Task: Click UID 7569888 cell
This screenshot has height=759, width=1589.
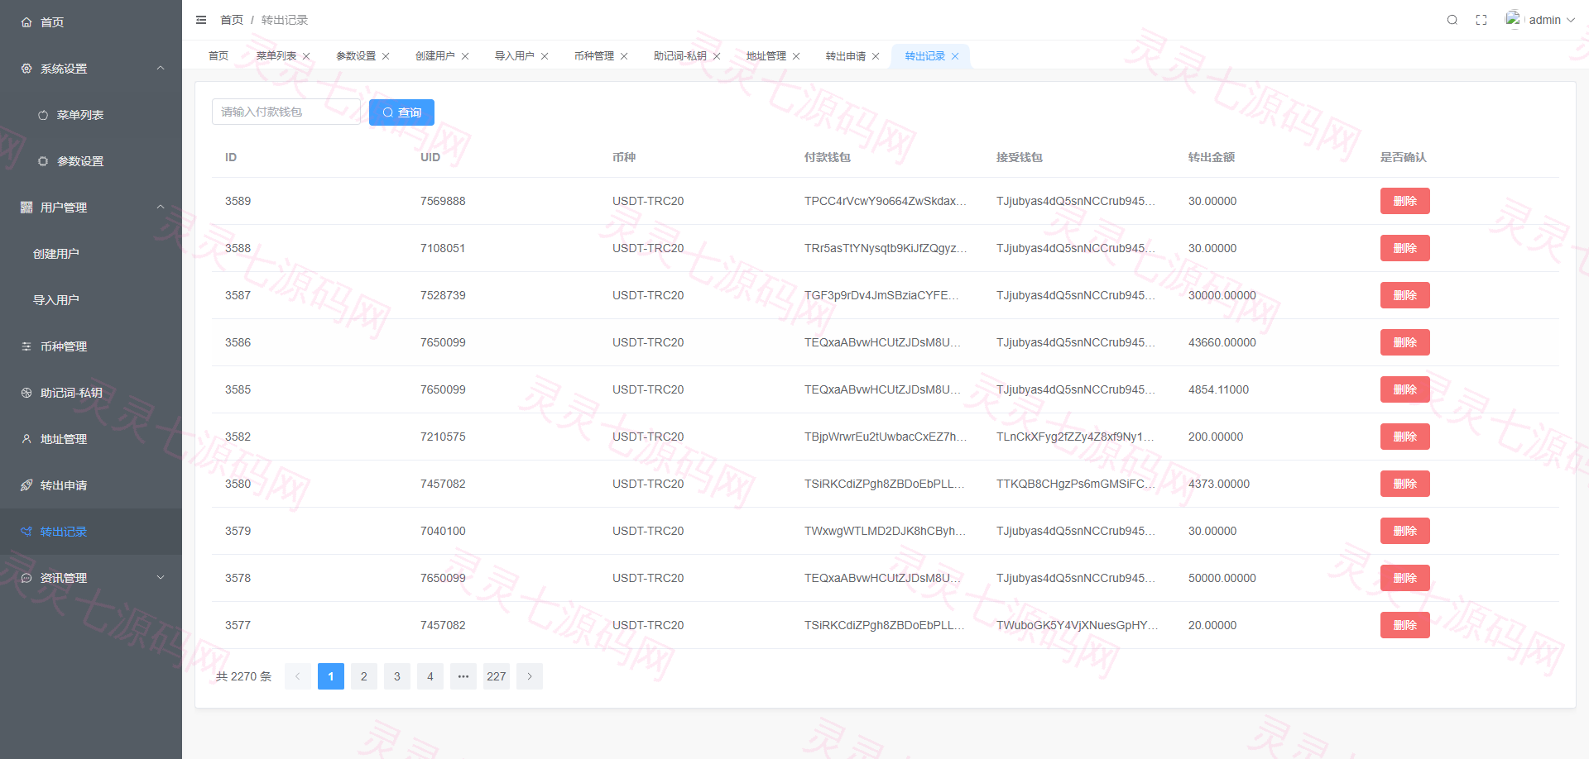Action: (x=443, y=201)
